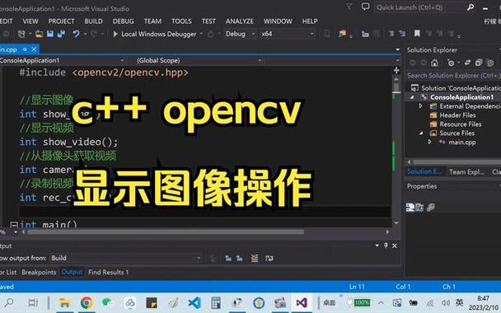Collapse the ConsoleApplication1 project node
This screenshot has width=501, height=313.
tap(411, 97)
